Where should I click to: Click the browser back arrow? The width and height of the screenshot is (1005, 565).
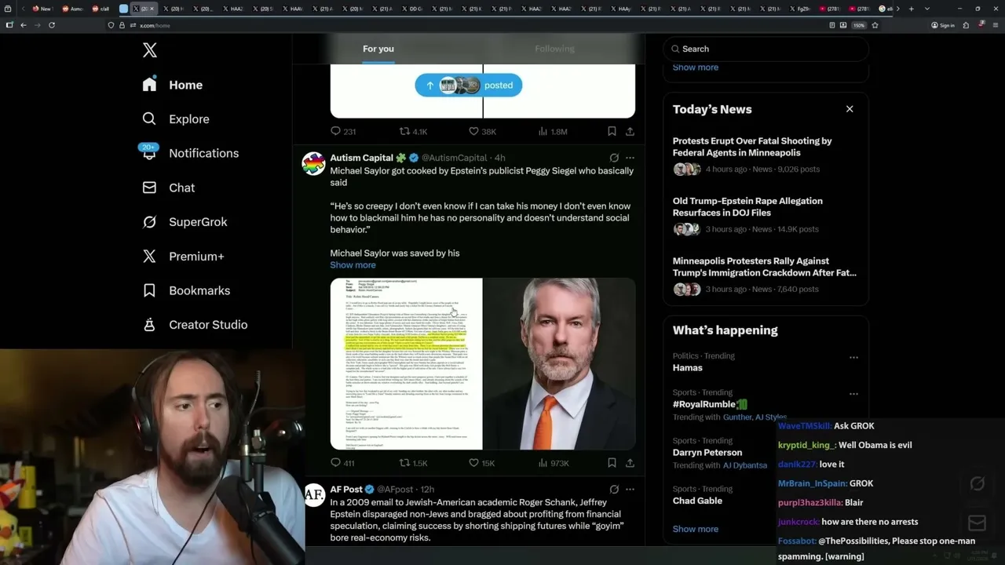24,25
